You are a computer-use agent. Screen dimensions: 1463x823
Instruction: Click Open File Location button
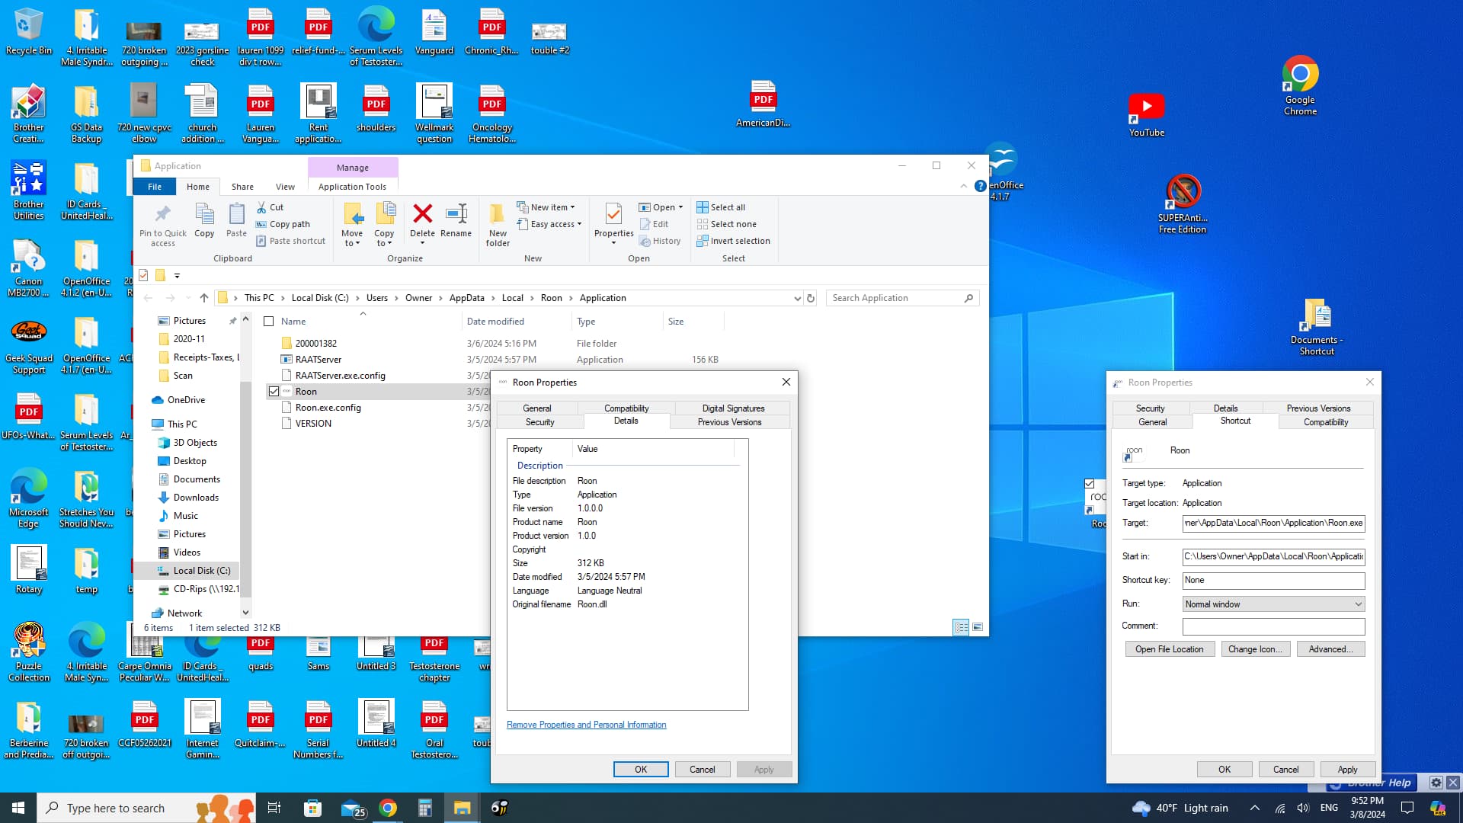(1169, 649)
